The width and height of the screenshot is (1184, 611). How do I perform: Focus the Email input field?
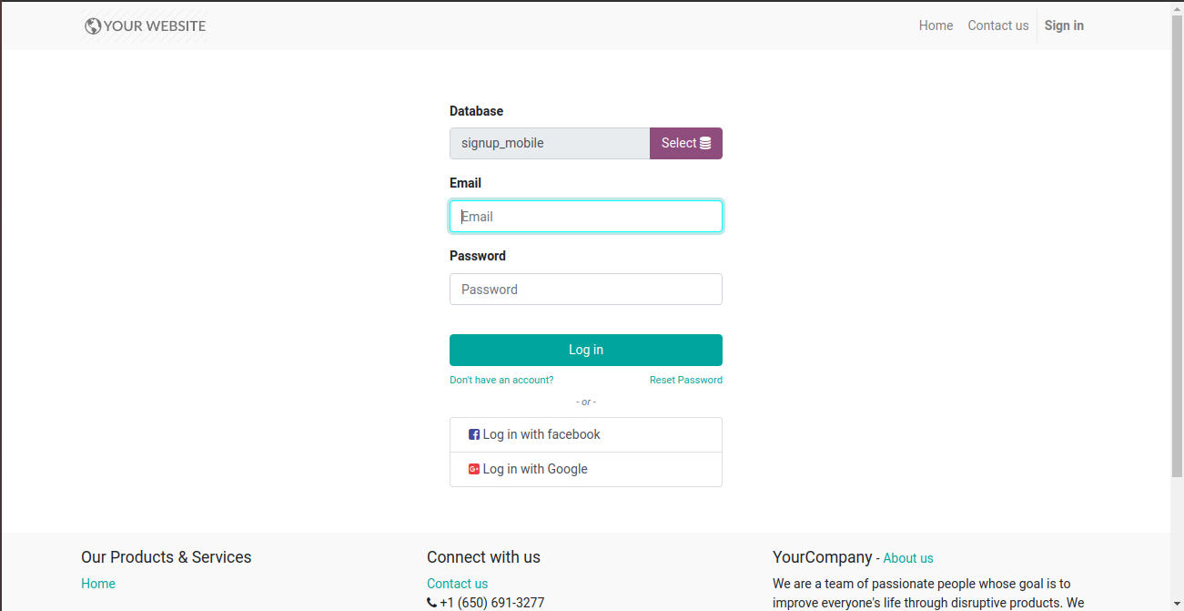point(586,217)
